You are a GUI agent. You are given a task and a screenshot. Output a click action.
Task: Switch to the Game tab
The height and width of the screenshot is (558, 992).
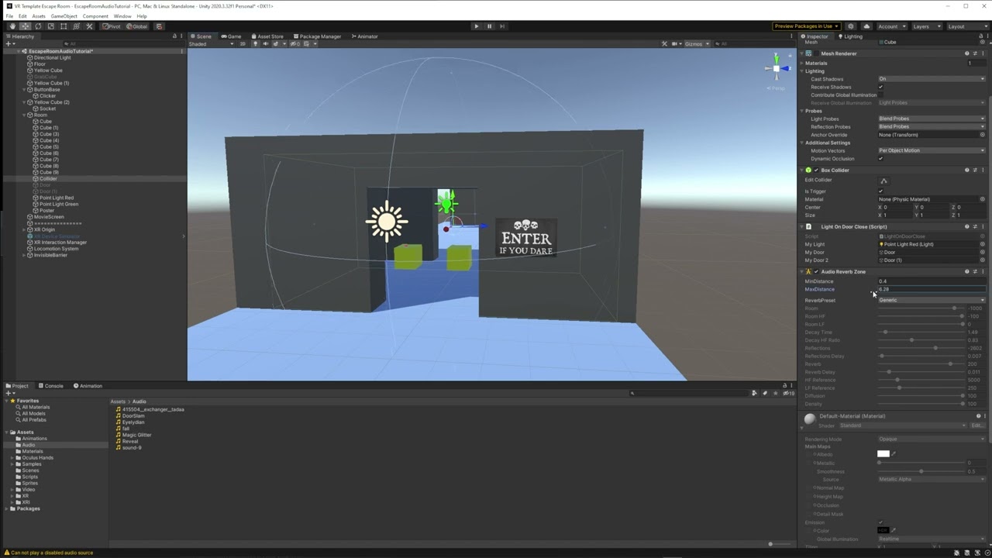pyautogui.click(x=231, y=36)
